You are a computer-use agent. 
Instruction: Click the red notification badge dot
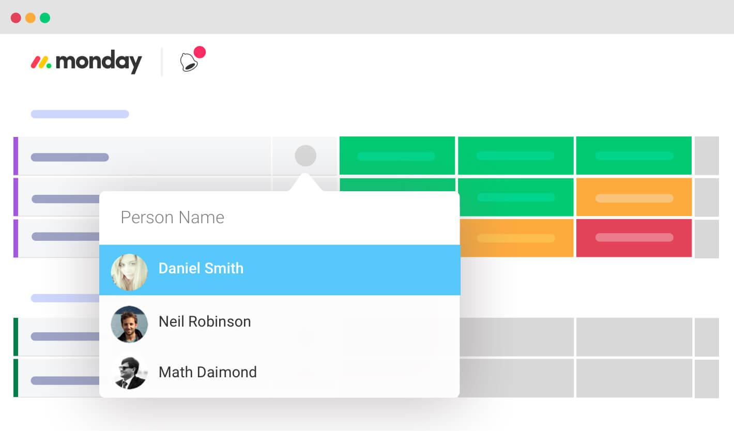click(x=200, y=52)
